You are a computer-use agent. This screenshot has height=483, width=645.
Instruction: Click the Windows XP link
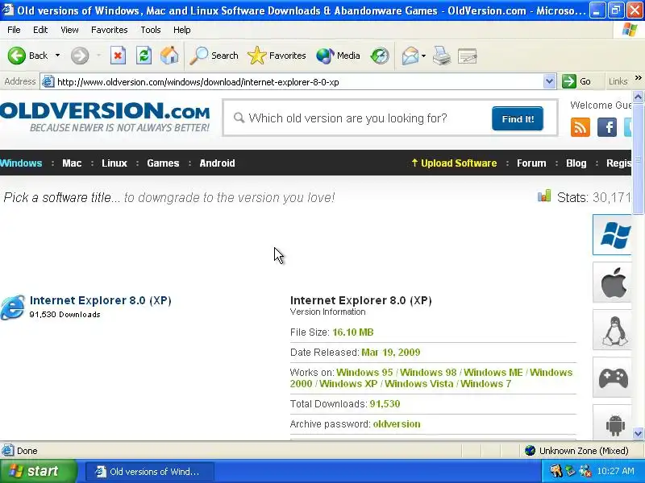click(x=348, y=384)
